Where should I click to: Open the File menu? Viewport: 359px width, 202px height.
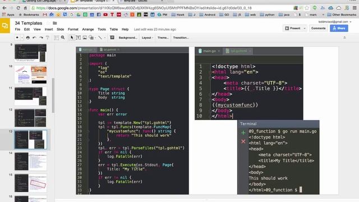pyautogui.click(x=17, y=29)
